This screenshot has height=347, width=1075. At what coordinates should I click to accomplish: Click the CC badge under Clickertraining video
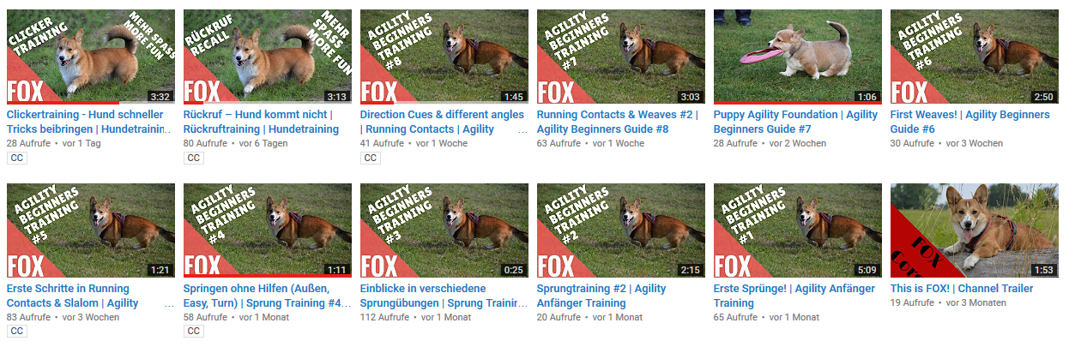point(16,158)
